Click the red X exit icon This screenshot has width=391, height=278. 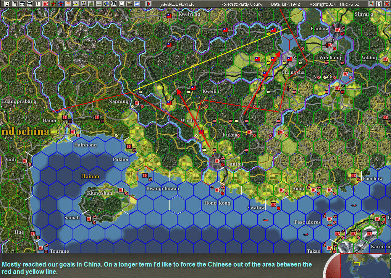point(386,4)
